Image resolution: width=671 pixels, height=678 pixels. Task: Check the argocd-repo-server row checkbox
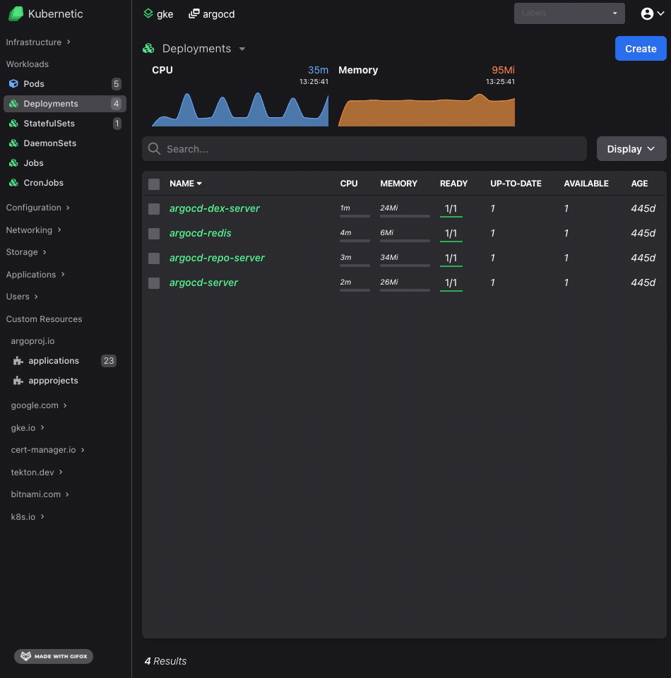point(154,258)
